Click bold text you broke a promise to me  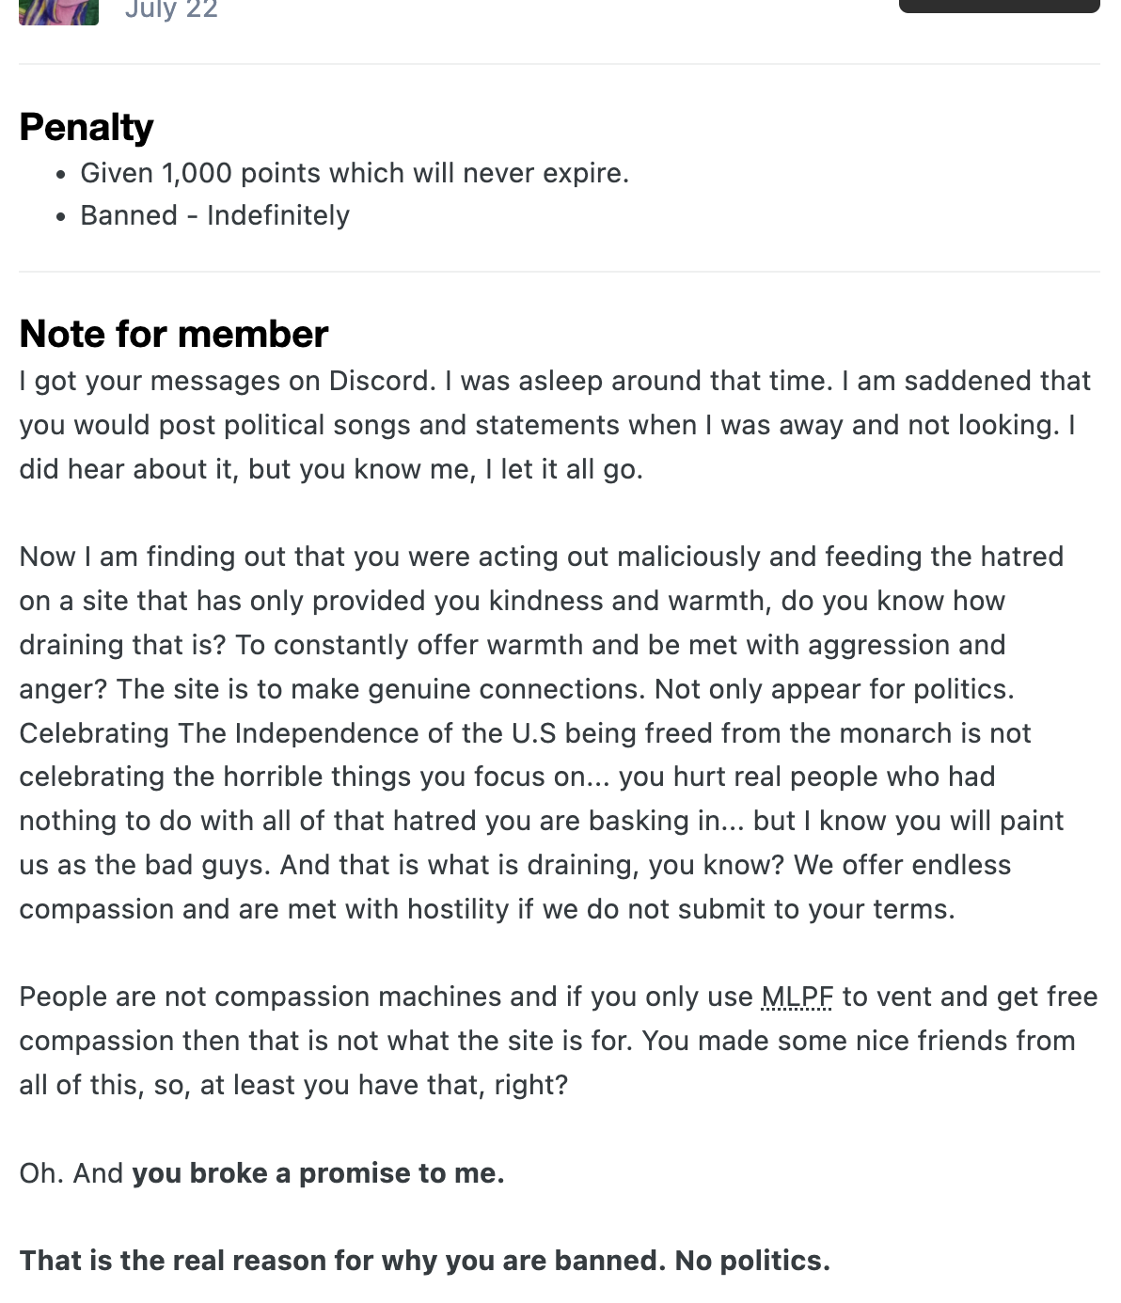tap(318, 1173)
